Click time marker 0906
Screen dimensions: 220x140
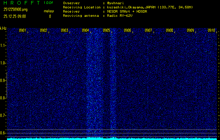coord(127,30)
